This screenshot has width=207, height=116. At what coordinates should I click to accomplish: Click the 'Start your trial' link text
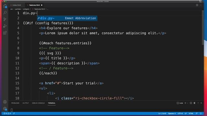click(79, 83)
